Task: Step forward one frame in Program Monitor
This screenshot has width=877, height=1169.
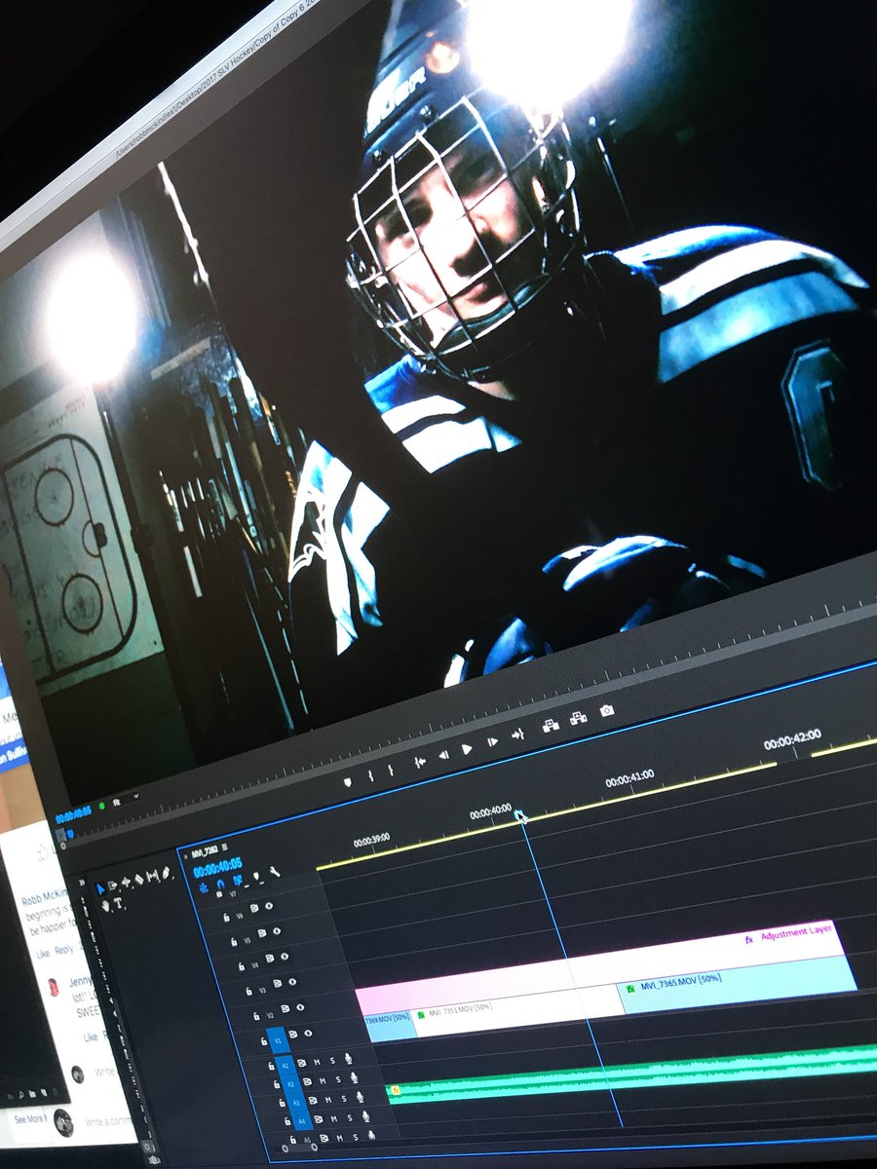Action: [492, 742]
